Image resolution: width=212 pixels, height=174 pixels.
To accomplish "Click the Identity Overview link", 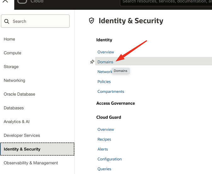I will point(106,52).
